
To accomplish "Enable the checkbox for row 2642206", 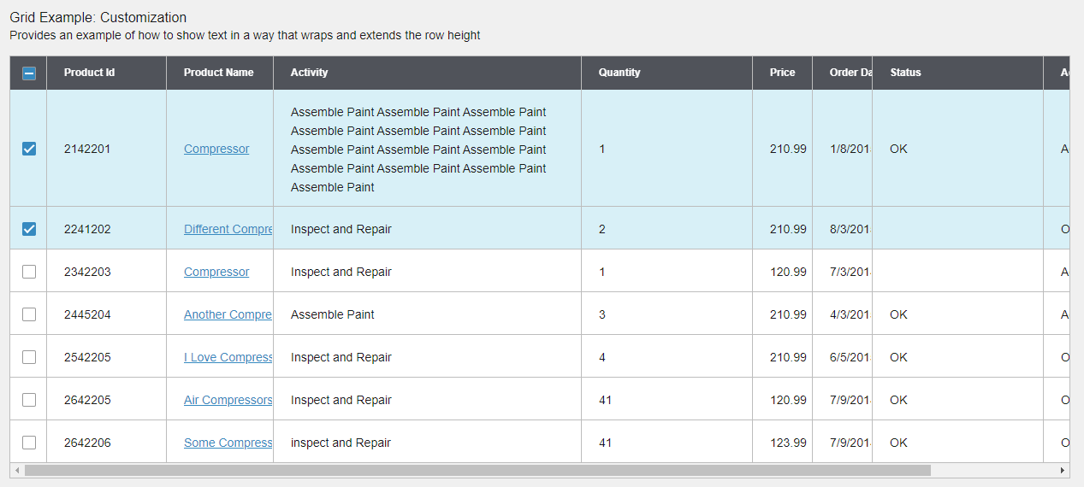I will 29,443.
